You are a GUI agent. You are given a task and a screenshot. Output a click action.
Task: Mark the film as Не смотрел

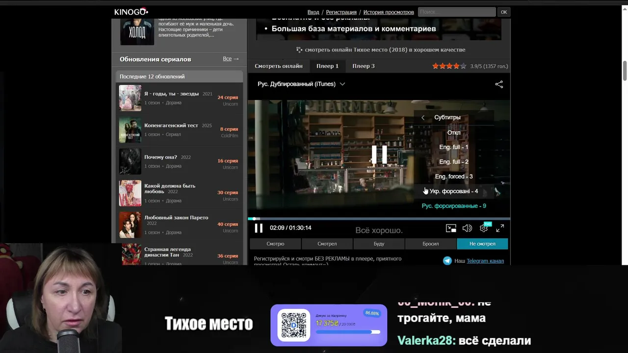coord(482,244)
